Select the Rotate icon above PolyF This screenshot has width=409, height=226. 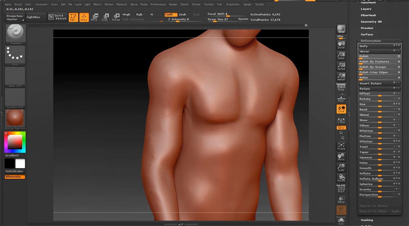tap(341, 178)
